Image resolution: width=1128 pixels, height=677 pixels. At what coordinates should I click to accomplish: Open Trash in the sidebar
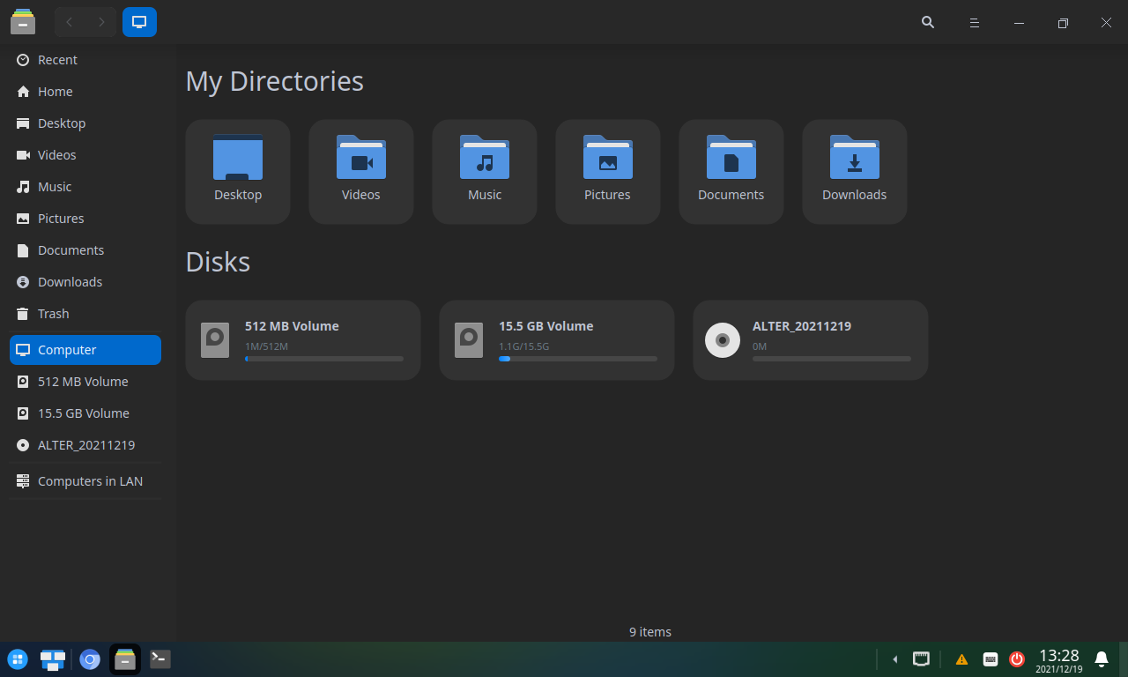pyautogui.click(x=85, y=314)
